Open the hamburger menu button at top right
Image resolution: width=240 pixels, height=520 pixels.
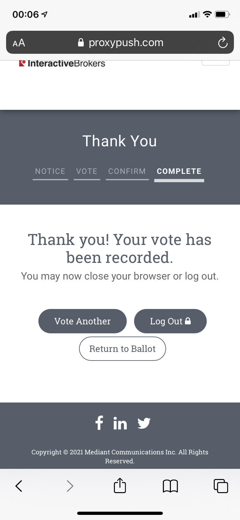(216, 62)
